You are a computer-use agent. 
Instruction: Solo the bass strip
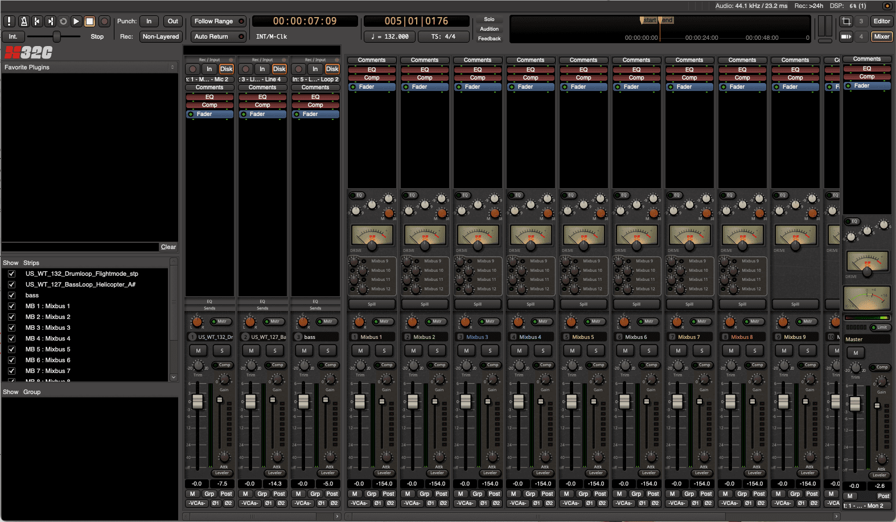click(328, 350)
